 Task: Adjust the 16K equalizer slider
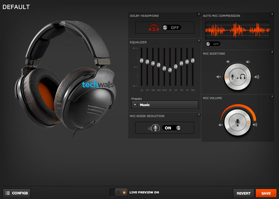(193, 61)
